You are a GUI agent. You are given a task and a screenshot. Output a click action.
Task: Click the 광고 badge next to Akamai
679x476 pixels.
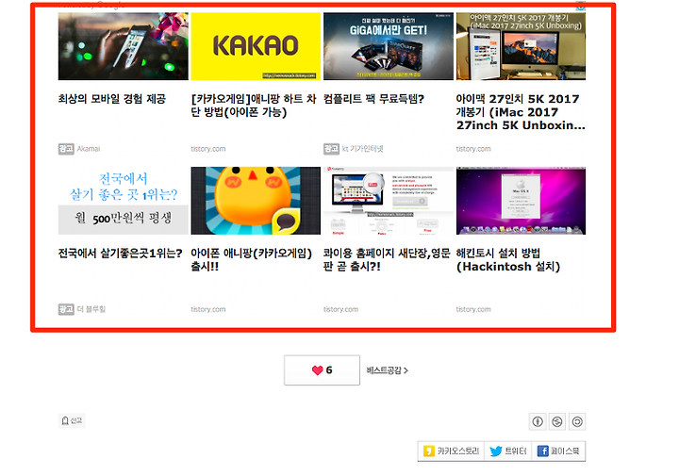[x=66, y=149]
